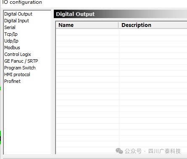The width and height of the screenshot is (187, 159).
Task: Click divider between Name and Description headers
Action: tap(119, 25)
